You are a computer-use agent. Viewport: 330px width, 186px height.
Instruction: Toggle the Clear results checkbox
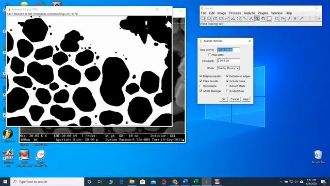click(x=201, y=81)
